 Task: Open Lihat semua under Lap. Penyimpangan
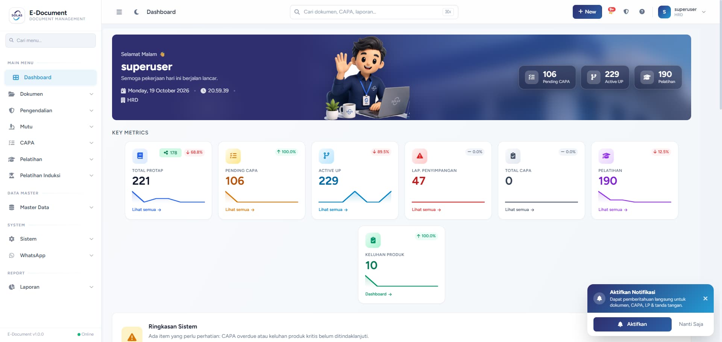pyautogui.click(x=426, y=210)
